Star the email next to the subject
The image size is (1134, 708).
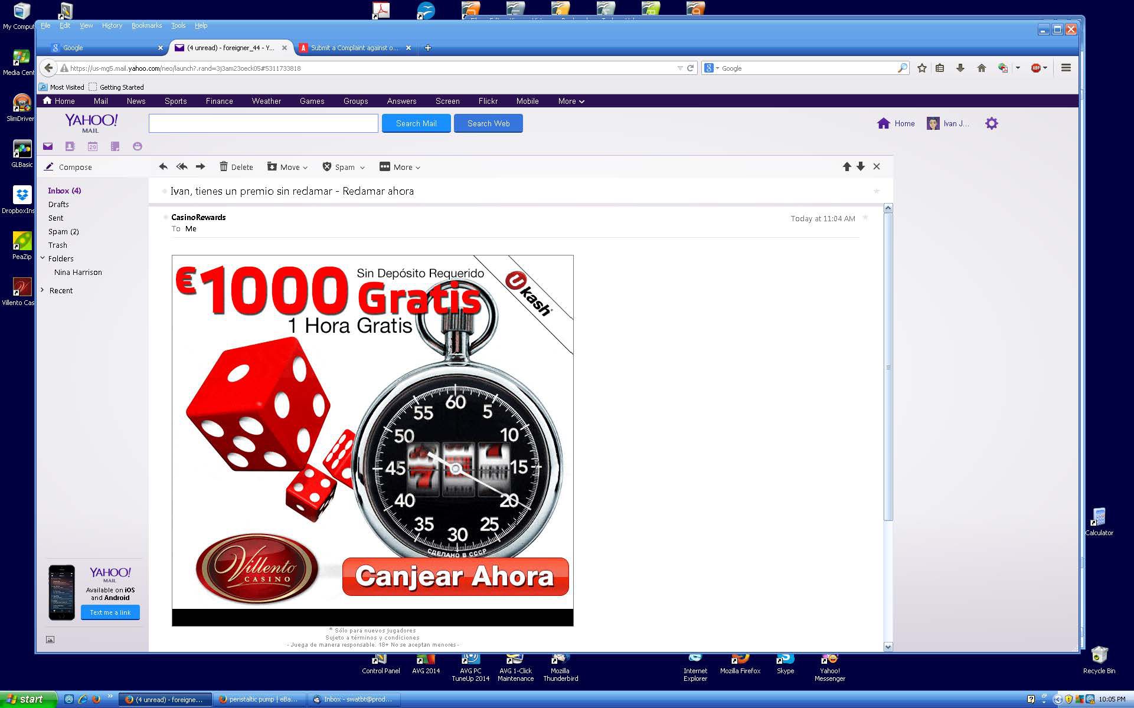tap(877, 191)
